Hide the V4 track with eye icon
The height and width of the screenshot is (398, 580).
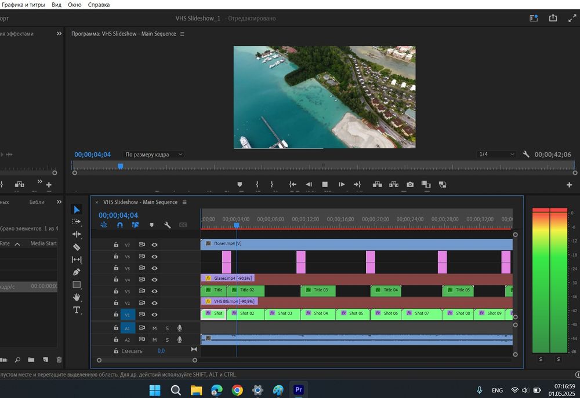pyautogui.click(x=155, y=280)
